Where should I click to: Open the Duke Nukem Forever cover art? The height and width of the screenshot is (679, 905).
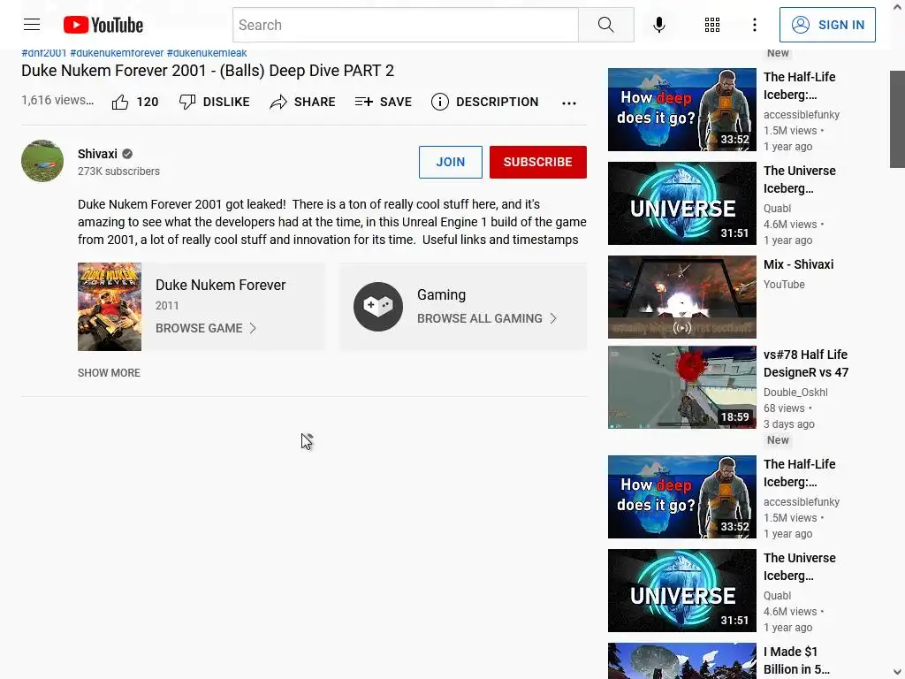click(110, 307)
